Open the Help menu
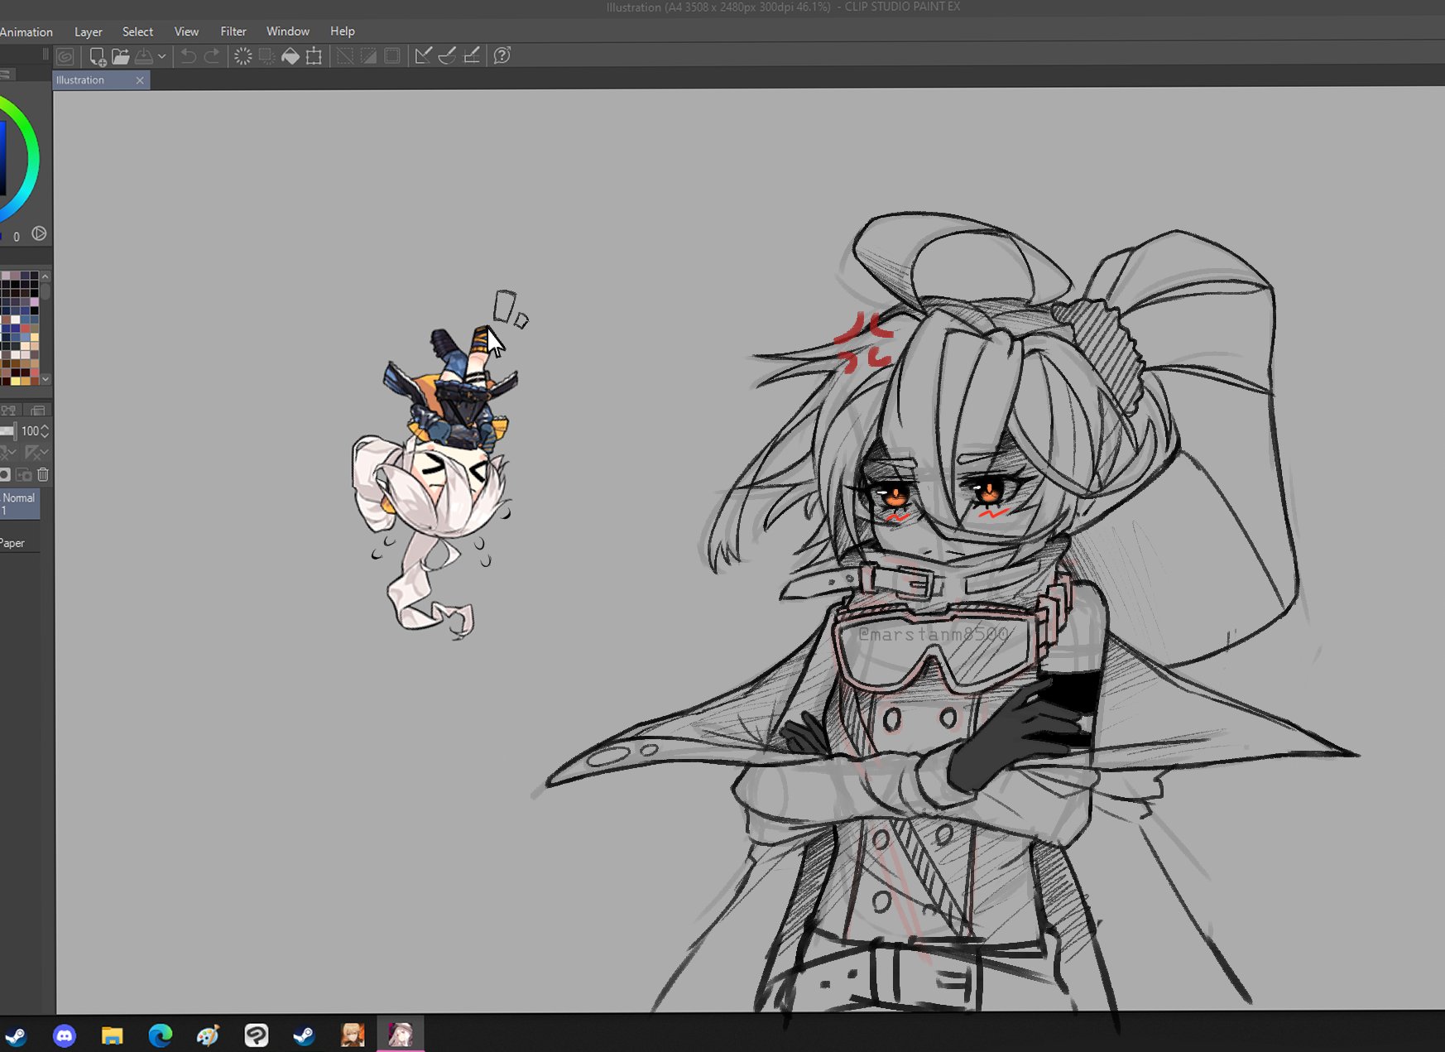Viewport: 1445px width, 1052px height. point(343,31)
